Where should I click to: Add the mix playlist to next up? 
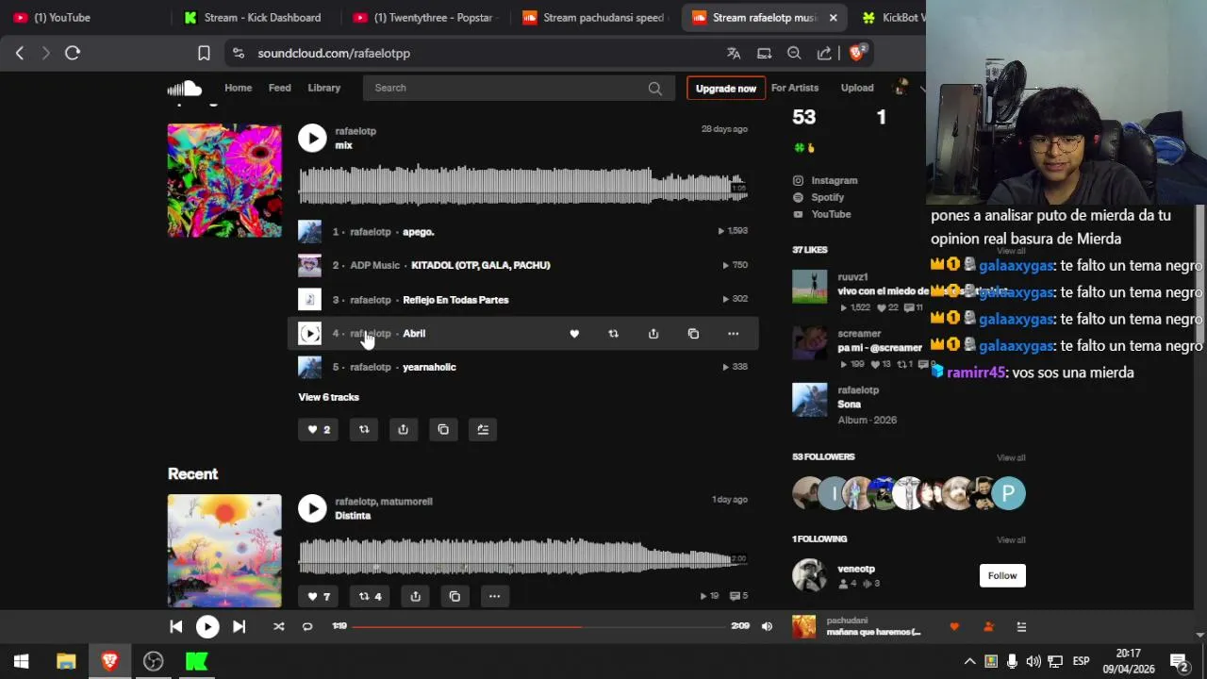point(483,429)
